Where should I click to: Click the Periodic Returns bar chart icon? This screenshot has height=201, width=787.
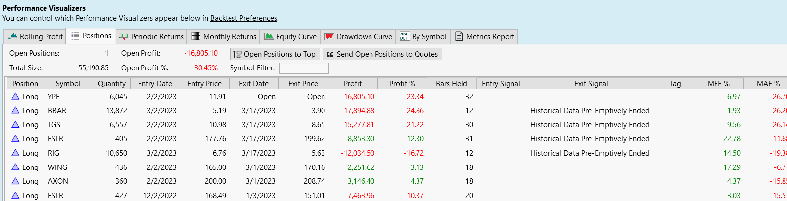coord(124,37)
